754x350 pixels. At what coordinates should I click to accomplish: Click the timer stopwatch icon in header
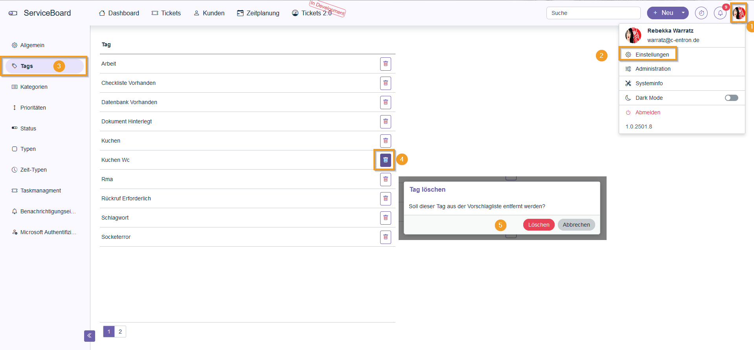[x=701, y=13]
